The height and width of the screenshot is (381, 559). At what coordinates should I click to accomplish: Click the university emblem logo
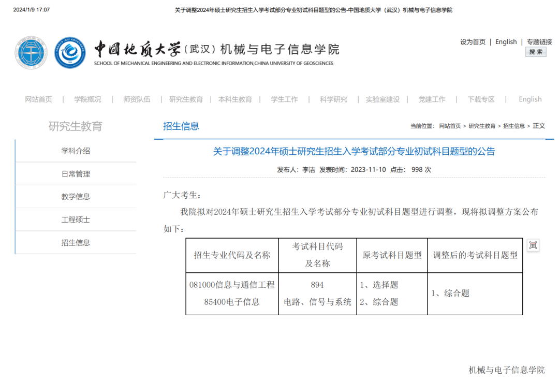[x=31, y=52]
